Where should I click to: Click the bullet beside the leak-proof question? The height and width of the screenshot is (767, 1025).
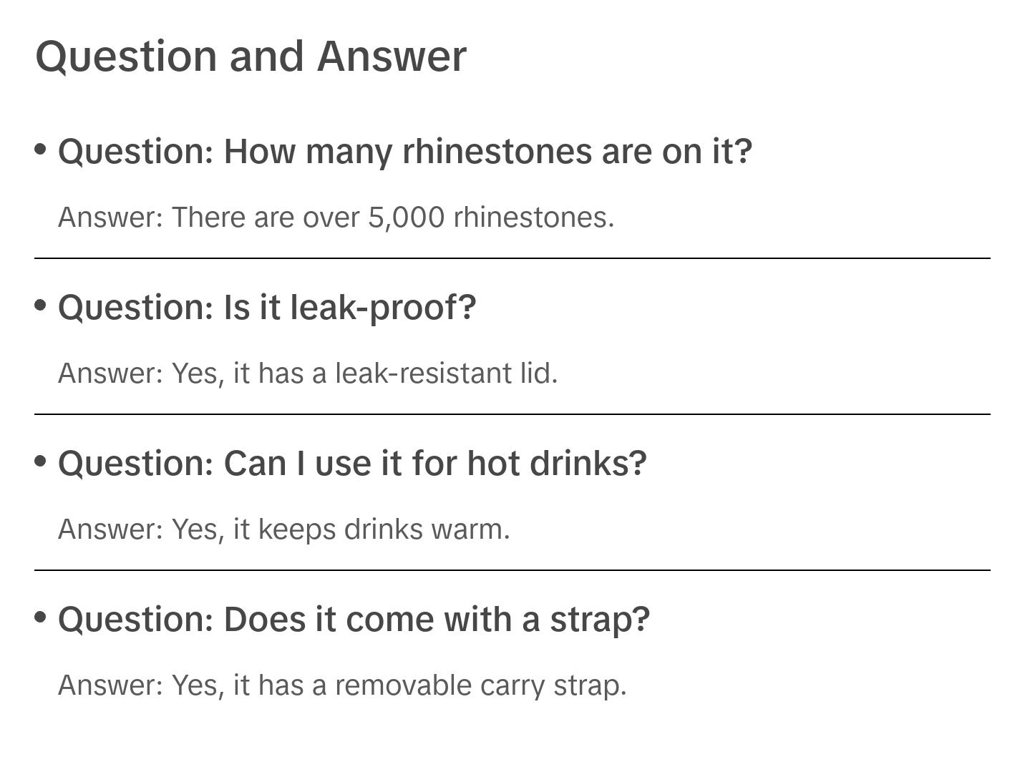pos(41,305)
